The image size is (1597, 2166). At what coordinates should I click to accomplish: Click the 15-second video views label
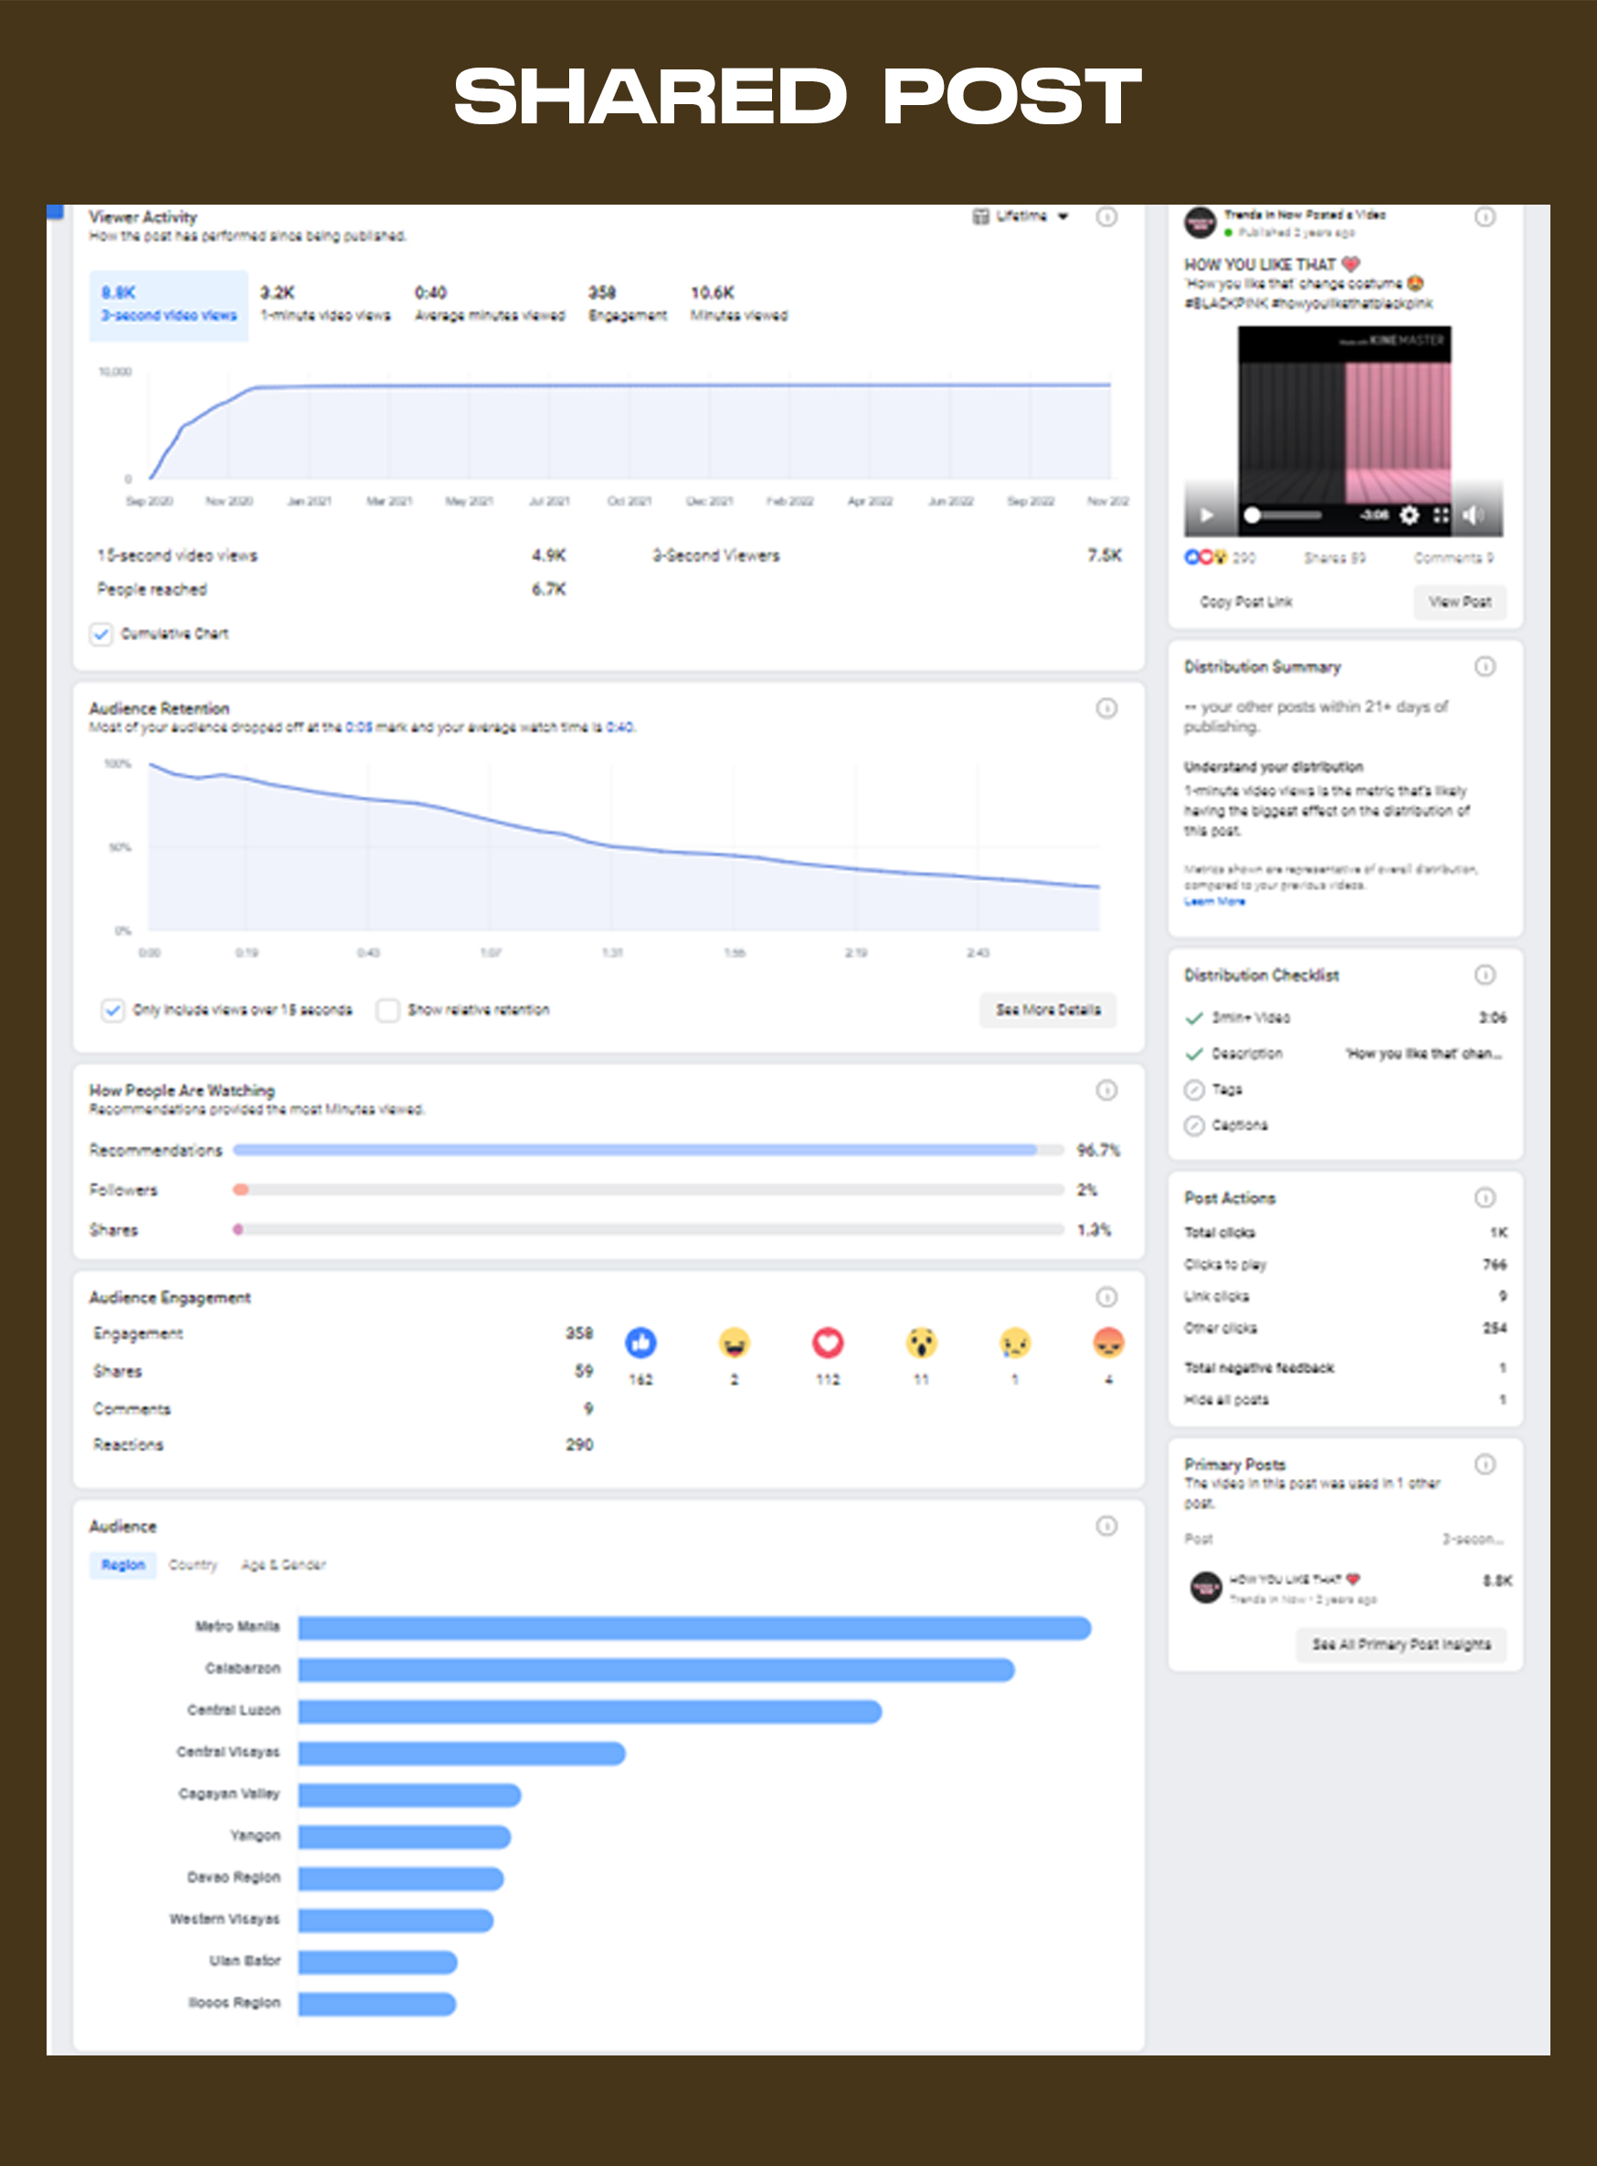pos(177,555)
